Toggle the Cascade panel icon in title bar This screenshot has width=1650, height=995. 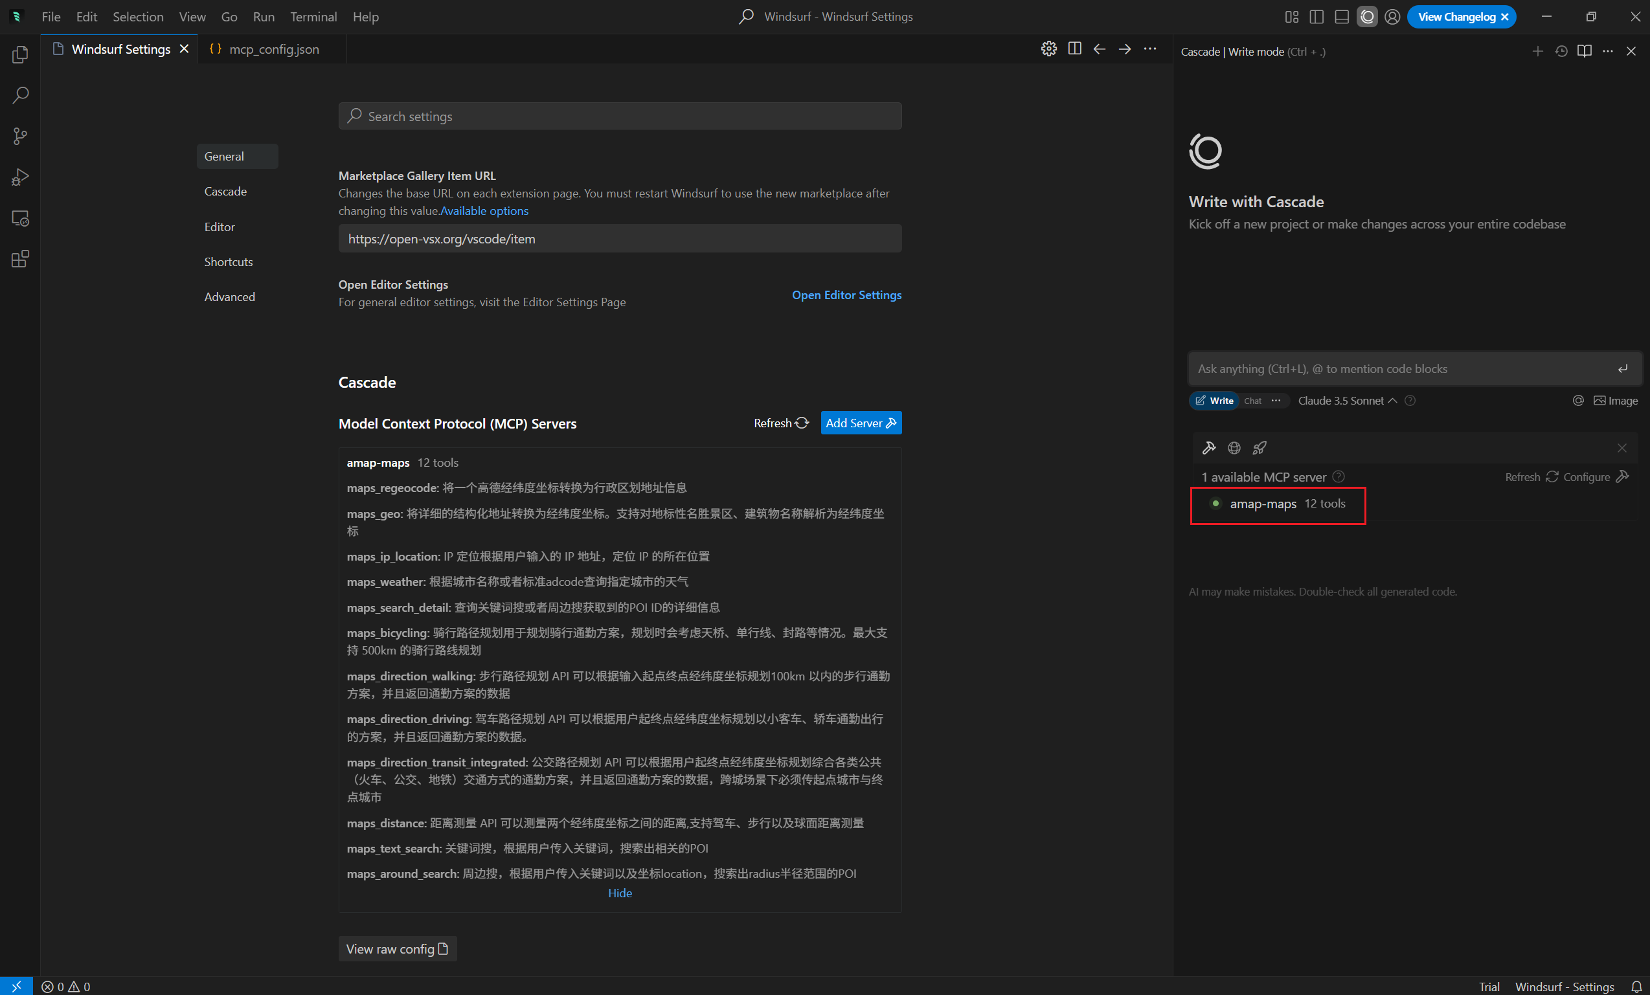point(1367,17)
